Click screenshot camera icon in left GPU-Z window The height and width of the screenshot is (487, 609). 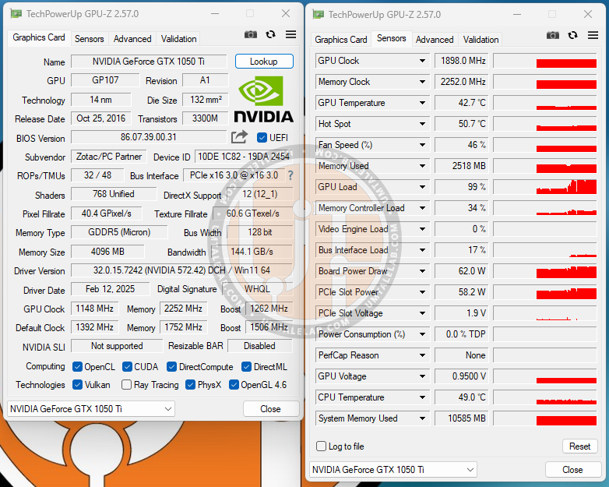point(251,34)
